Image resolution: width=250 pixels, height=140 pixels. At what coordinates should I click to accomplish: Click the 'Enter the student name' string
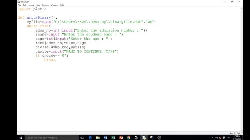92,35
